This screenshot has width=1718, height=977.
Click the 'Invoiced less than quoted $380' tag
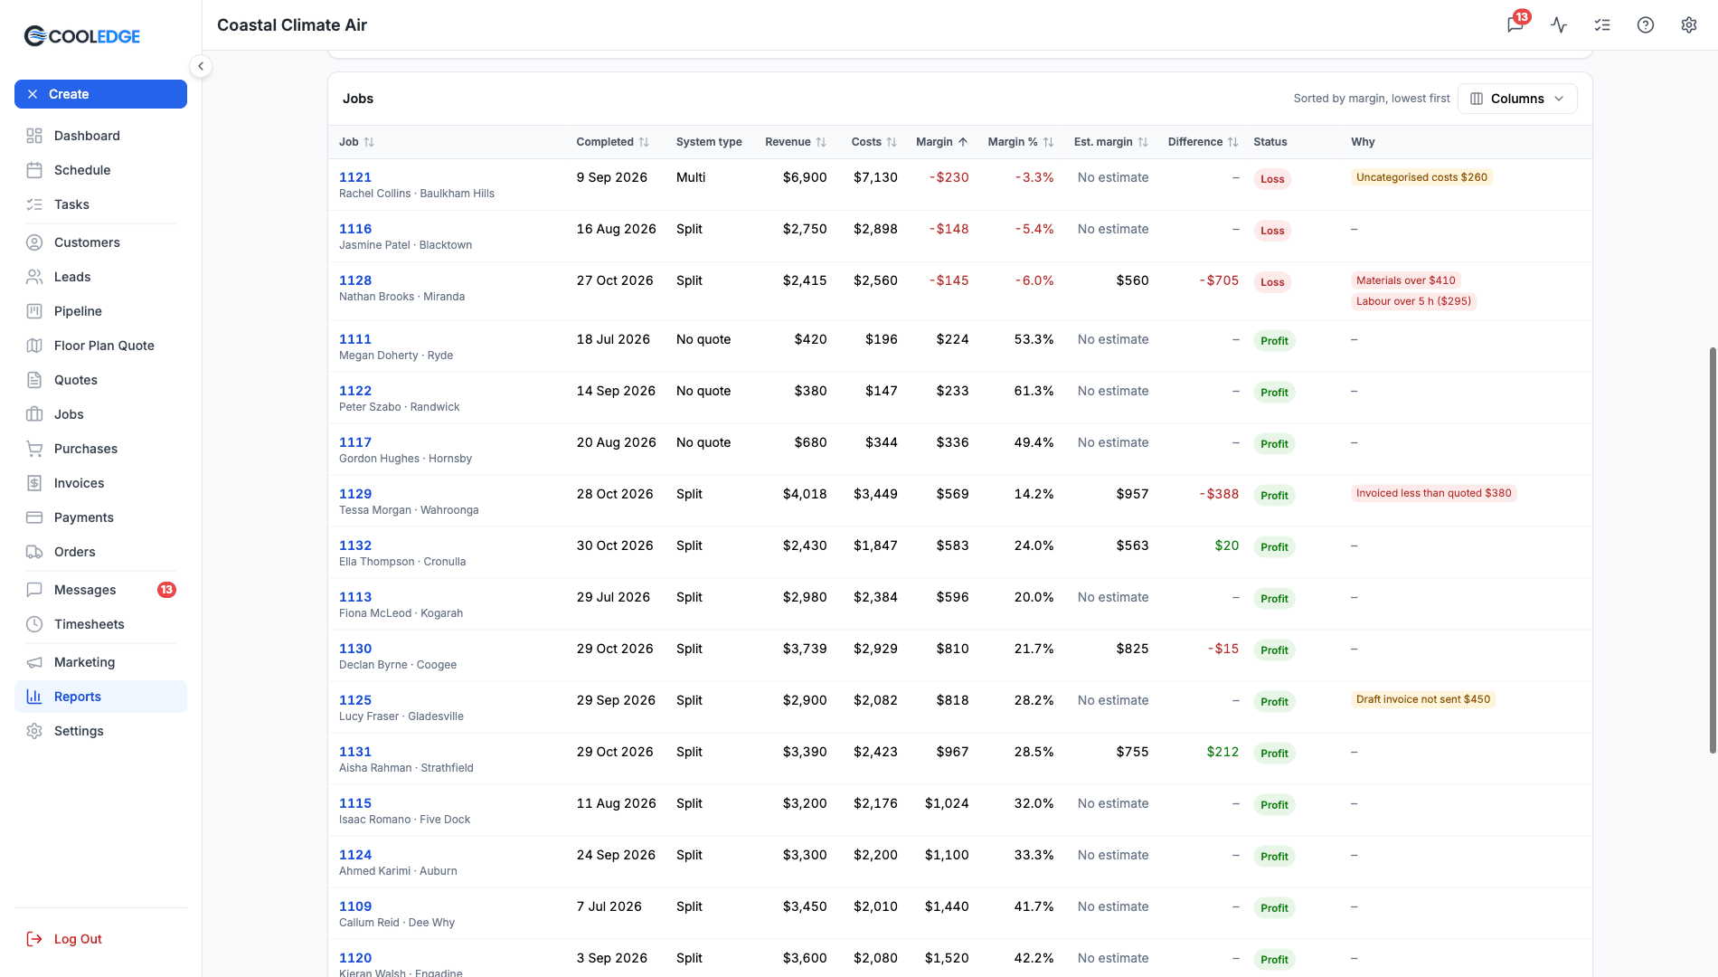pos(1434,493)
